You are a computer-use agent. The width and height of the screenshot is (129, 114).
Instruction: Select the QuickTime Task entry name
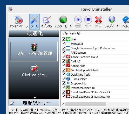click(80, 75)
